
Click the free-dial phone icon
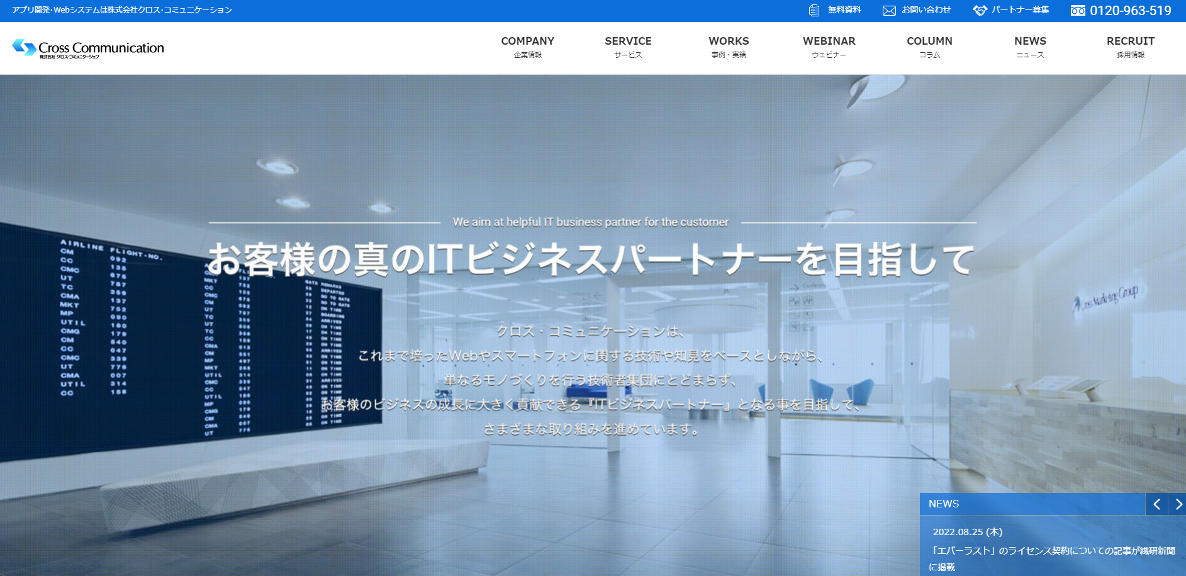pos(1078,11)
